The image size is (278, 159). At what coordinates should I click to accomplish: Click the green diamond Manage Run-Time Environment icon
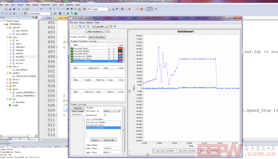(x=68, y=14)
